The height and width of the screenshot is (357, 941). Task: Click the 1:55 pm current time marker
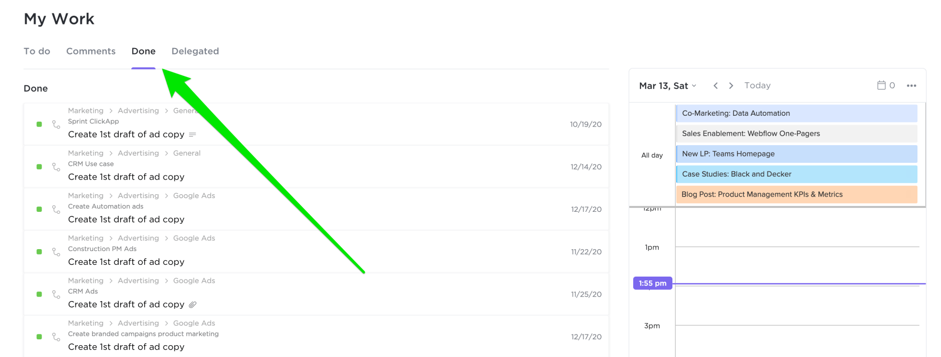[x=652, y=283]
